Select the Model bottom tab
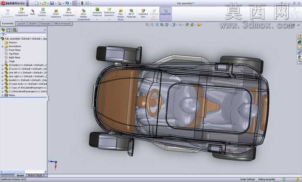Screen dimensions: 302x182 coord(20,176)
